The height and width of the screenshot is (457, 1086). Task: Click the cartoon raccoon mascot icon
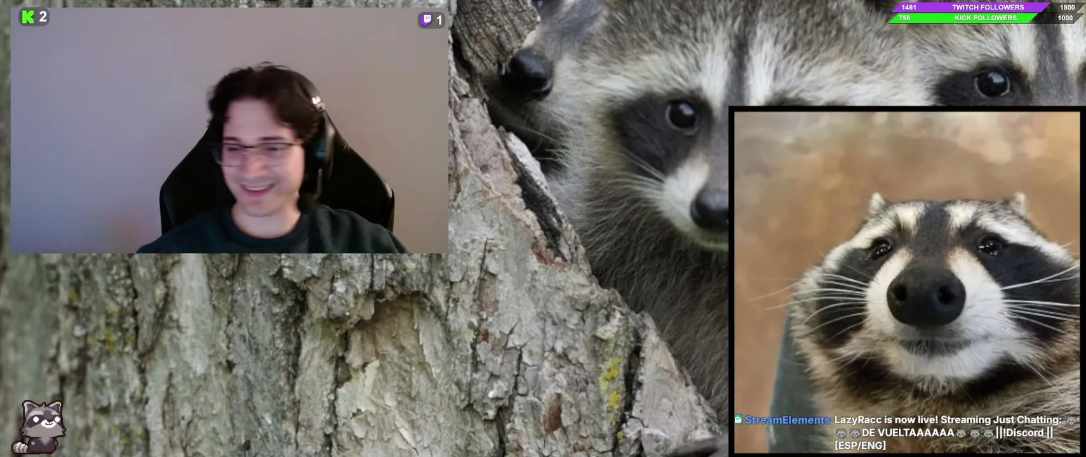(39, 427)
